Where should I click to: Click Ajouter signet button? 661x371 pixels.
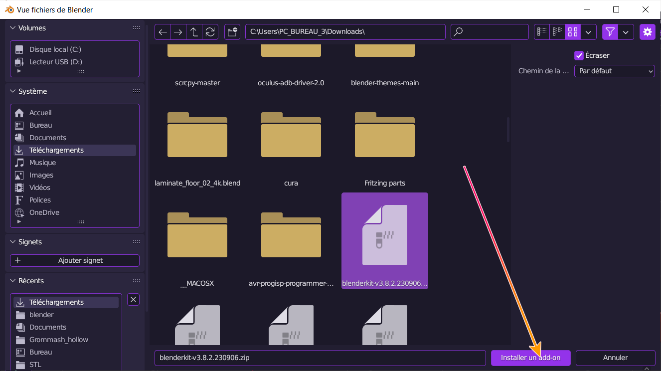point(75,260)
